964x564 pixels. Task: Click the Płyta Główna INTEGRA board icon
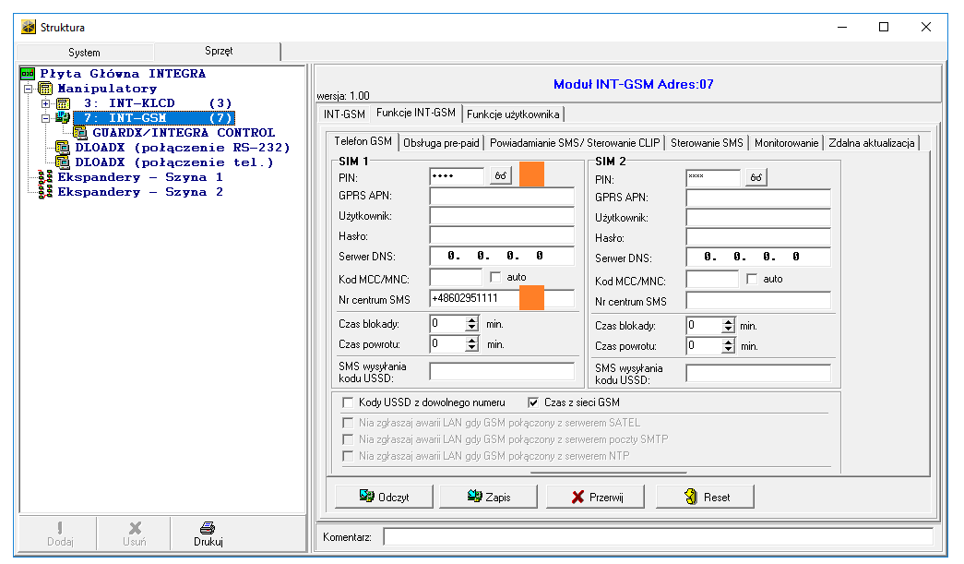28,74
